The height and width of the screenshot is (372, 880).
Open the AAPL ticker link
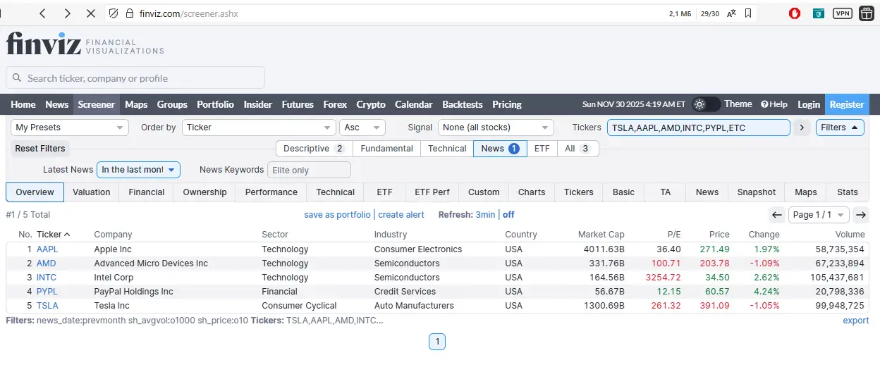[47, 249]
